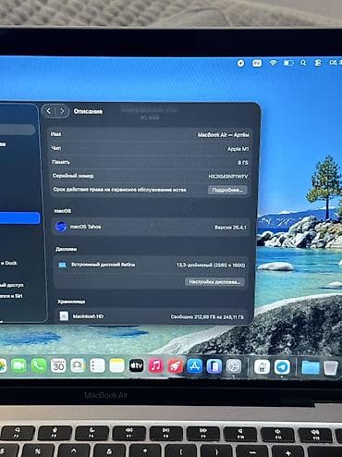The width and height of the screenshot is (342, 457).
Task: Open Telegram from the Dock
Action: [x=282, y=367]
